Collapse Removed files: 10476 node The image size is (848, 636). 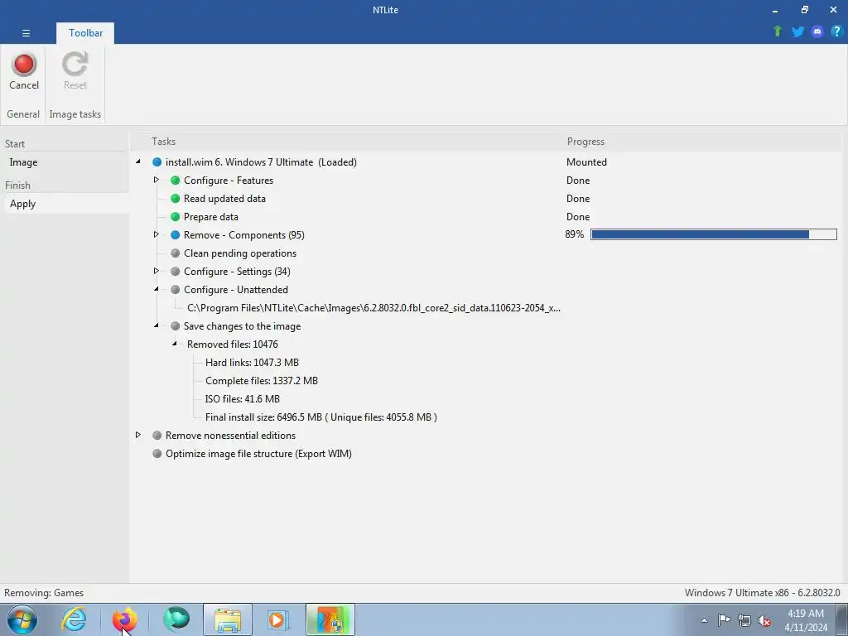pyautogui.click(x=175, y=344)
